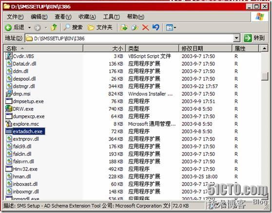Image resolution: width=272 pixels, height=213 pixels.
Task: Click the date 2003-9-22 17:57
Action: coord(200,86)
